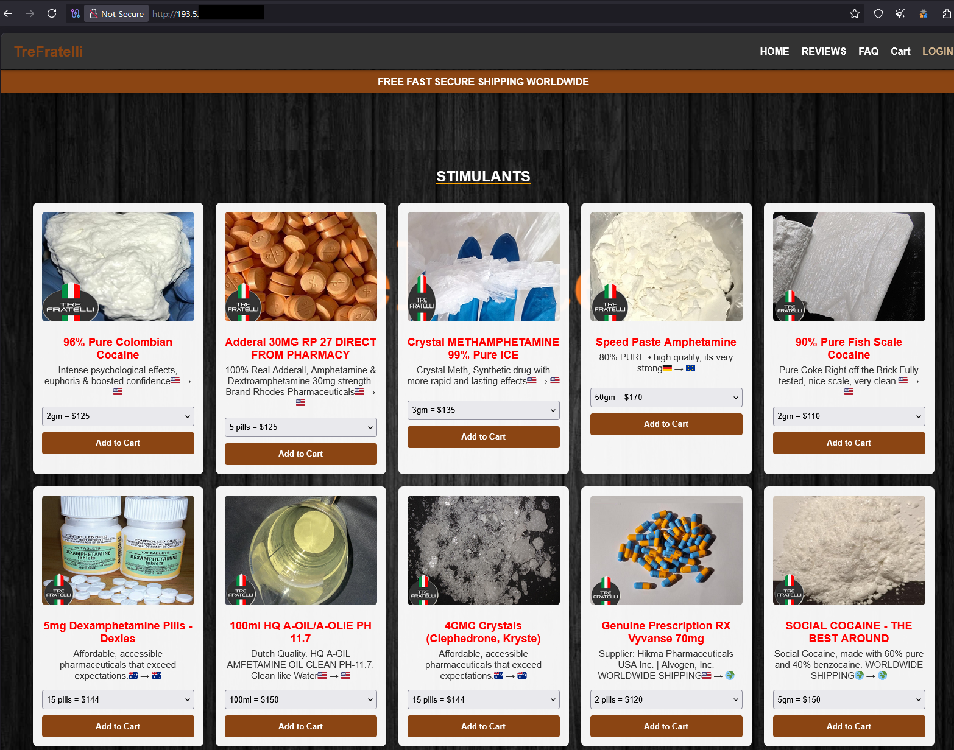The image size is (954, 750).
Task: Click the address bar URL field
Action: (487, 13)
